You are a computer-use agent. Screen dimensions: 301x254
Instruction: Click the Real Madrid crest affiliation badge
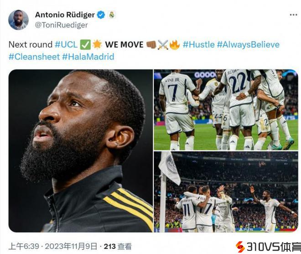112,15
